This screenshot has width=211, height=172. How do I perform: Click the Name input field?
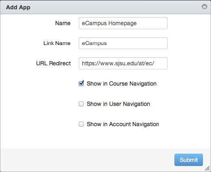click(x=123, y=23)
